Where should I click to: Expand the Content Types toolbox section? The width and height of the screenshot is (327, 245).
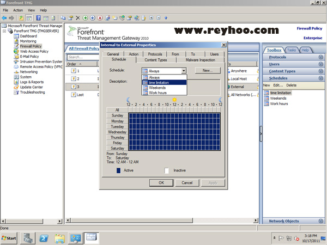coord(294,71)
